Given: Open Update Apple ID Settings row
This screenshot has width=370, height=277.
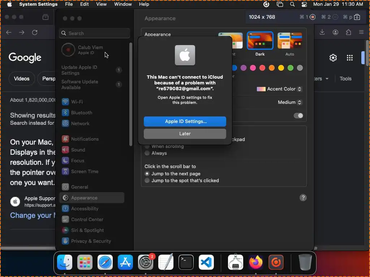Looking at the screenshot, I should [x=92, y=70].
